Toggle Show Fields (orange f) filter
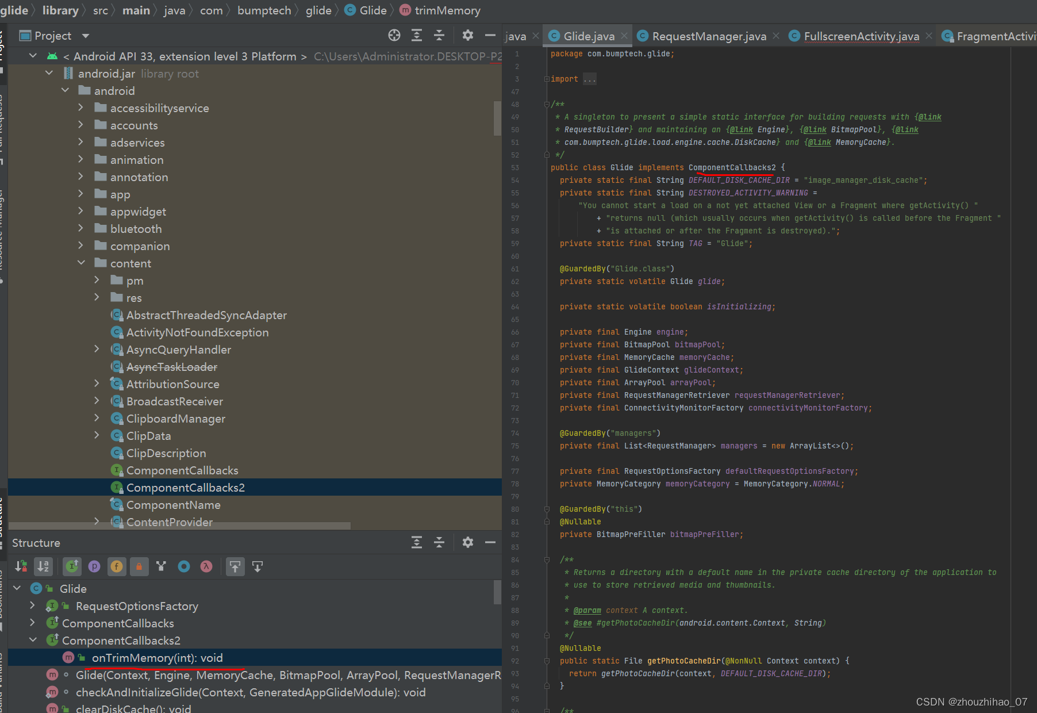The width and height of the screenshot is (1037, 713). coord(117,566)
